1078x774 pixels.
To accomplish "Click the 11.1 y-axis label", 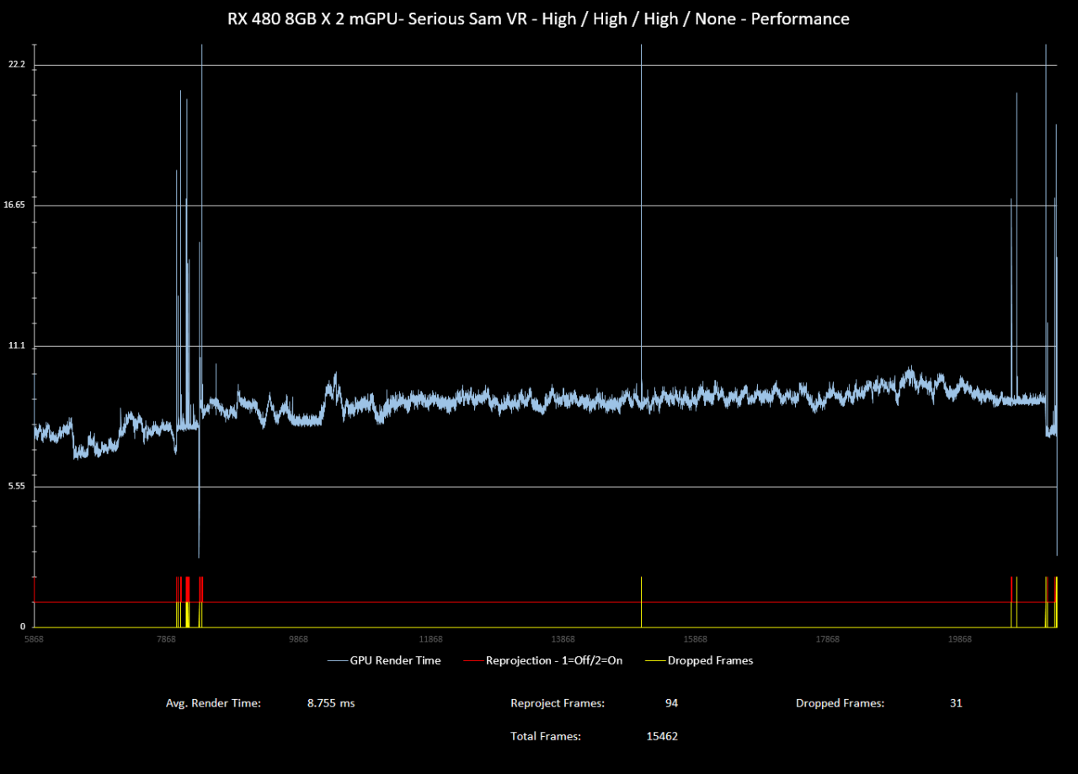I will [x=17, y=346].
